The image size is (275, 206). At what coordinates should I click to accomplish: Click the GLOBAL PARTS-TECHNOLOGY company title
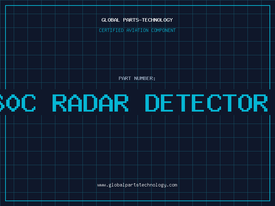[137, 20]
